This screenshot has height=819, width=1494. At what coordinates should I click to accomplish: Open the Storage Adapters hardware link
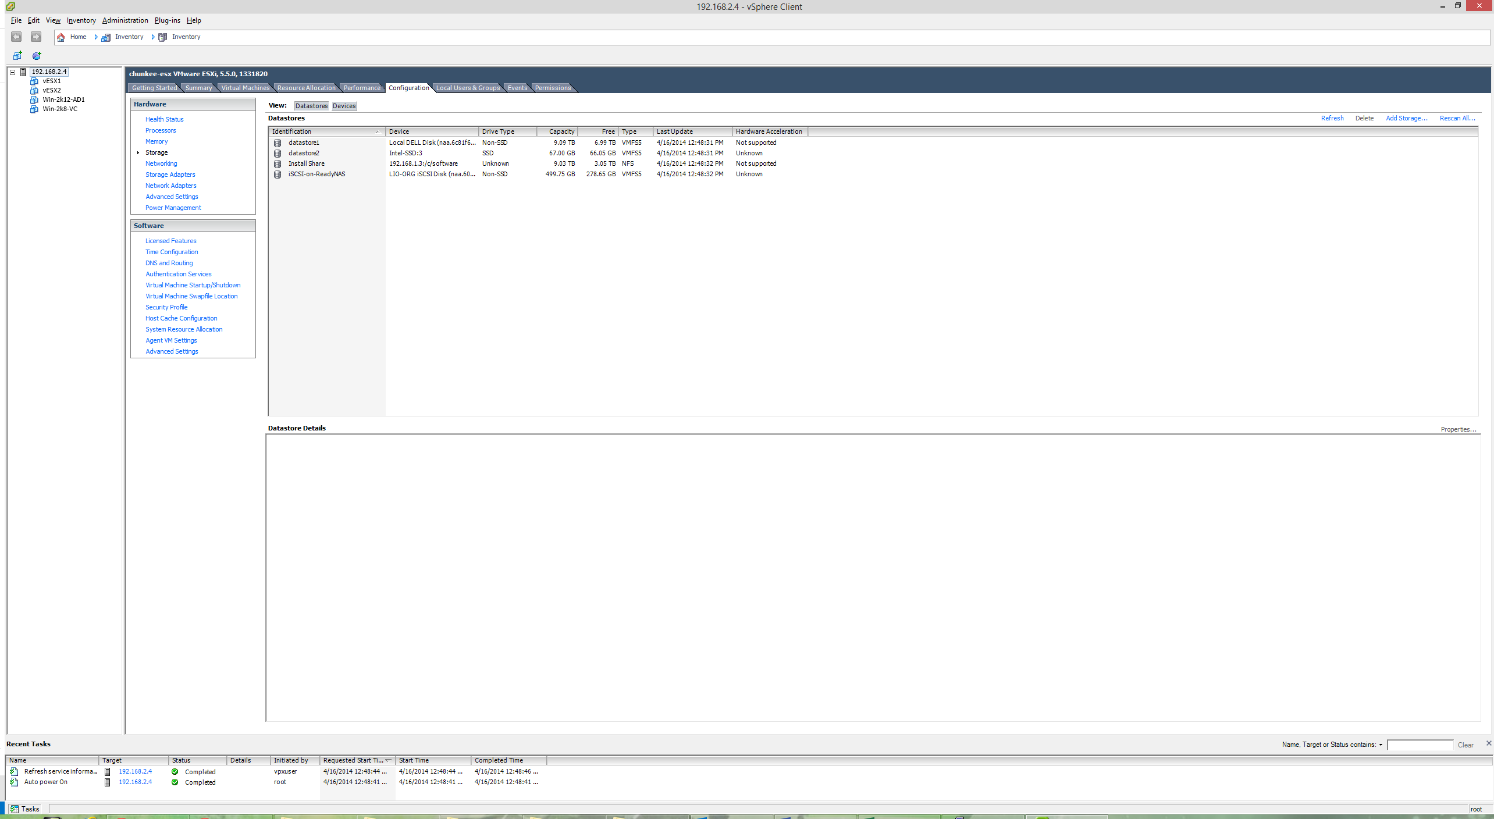[170, 175]
